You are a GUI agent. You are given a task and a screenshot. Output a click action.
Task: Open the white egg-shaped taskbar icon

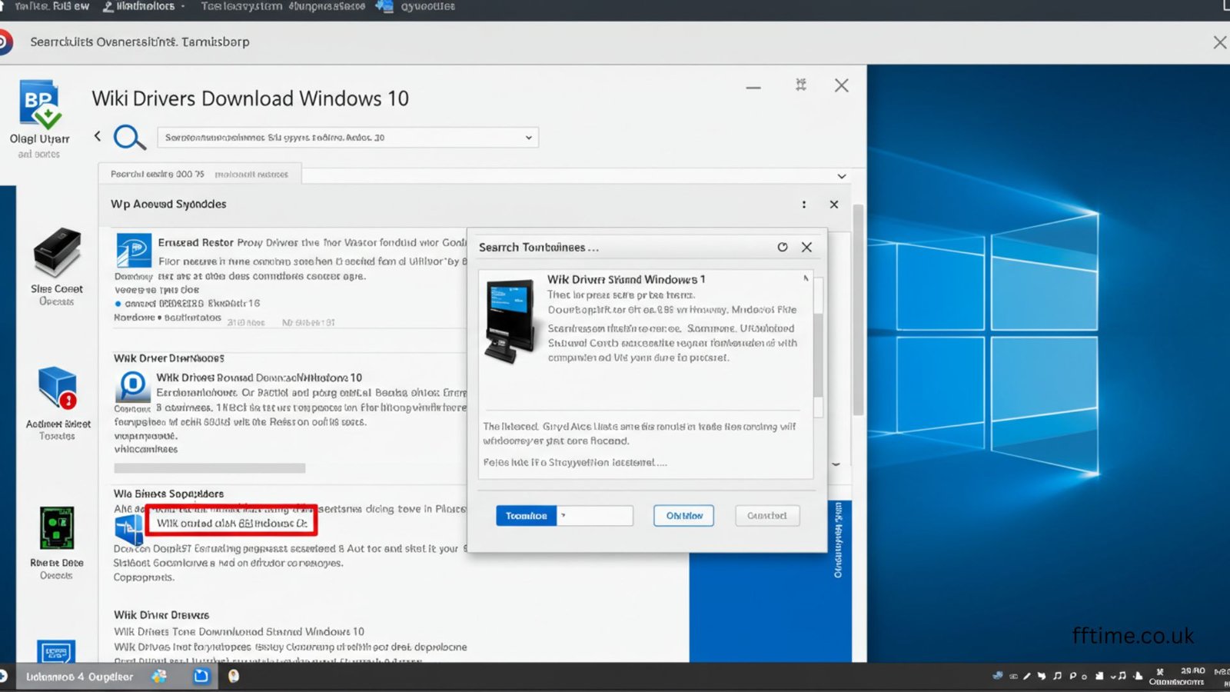(234, 676)
